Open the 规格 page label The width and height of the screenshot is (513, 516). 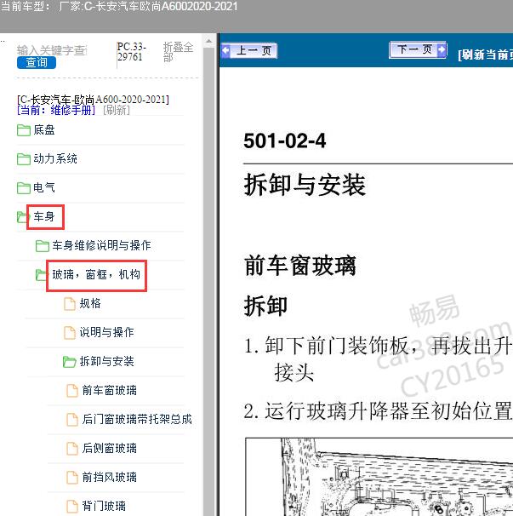(90, 303)
